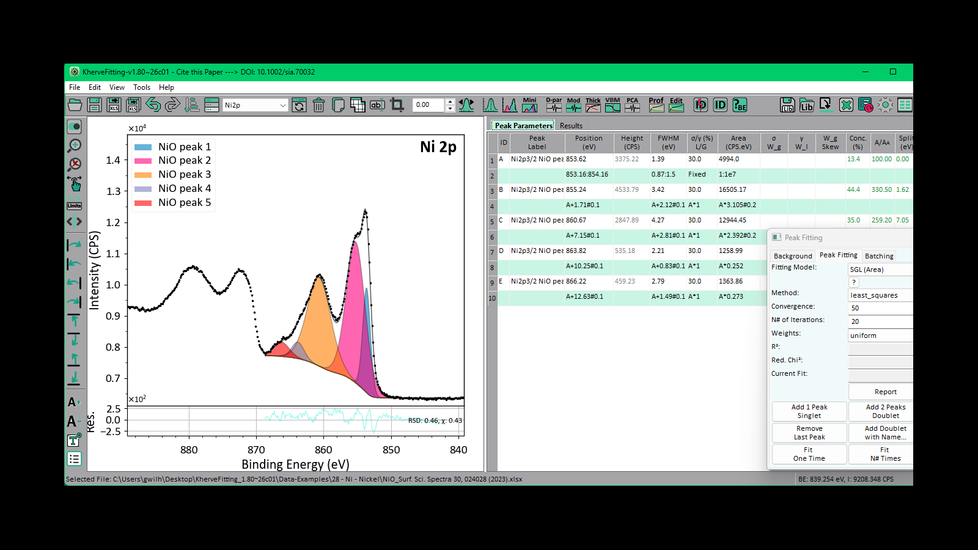Click the Fit One Time button
Image resolution: width=978 pixels, height=550 pixels.
809,454
